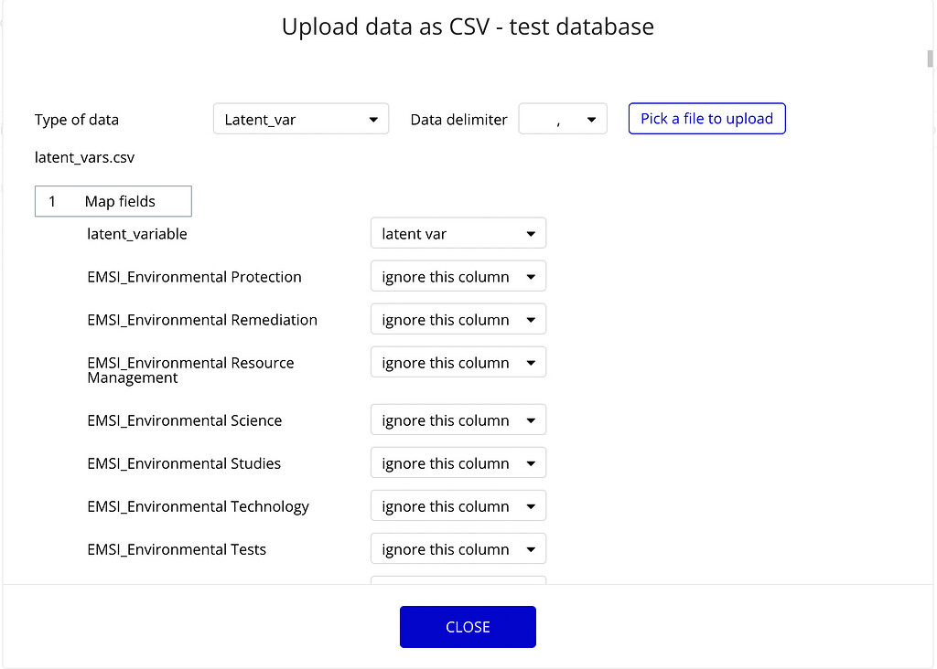The width and height of the screenshot is (937, 669).
Task: Open the Type of data dropdown
Action: tap(300, 118)
